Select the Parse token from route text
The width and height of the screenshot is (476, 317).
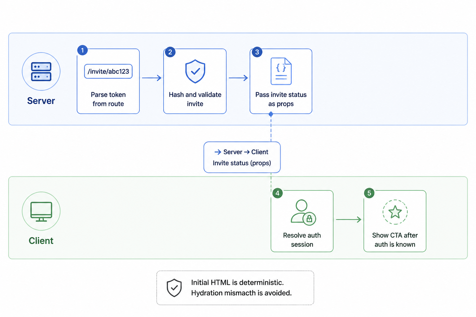(108, 99)
